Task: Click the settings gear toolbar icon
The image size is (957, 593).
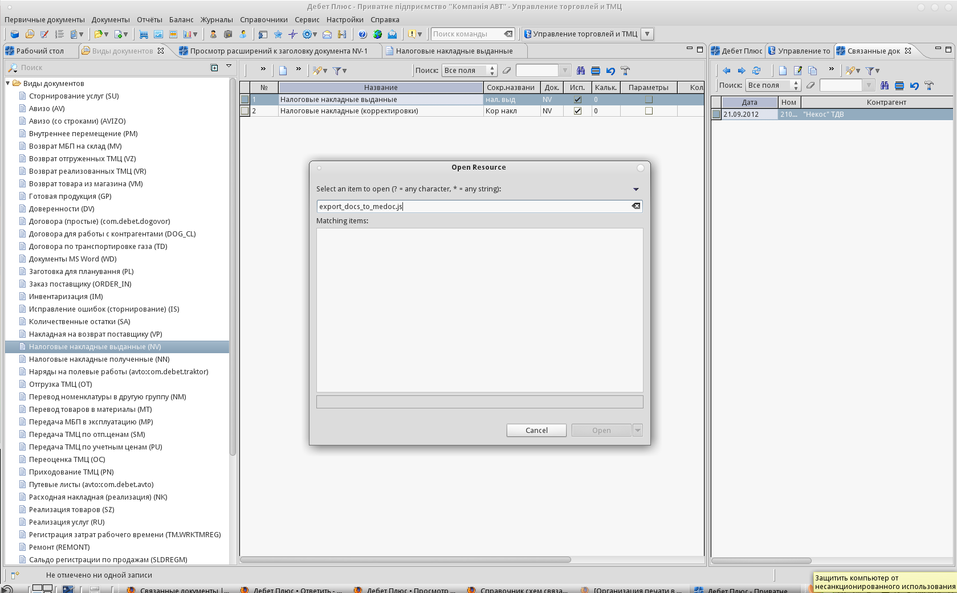Action: click(x=307, y=34)
